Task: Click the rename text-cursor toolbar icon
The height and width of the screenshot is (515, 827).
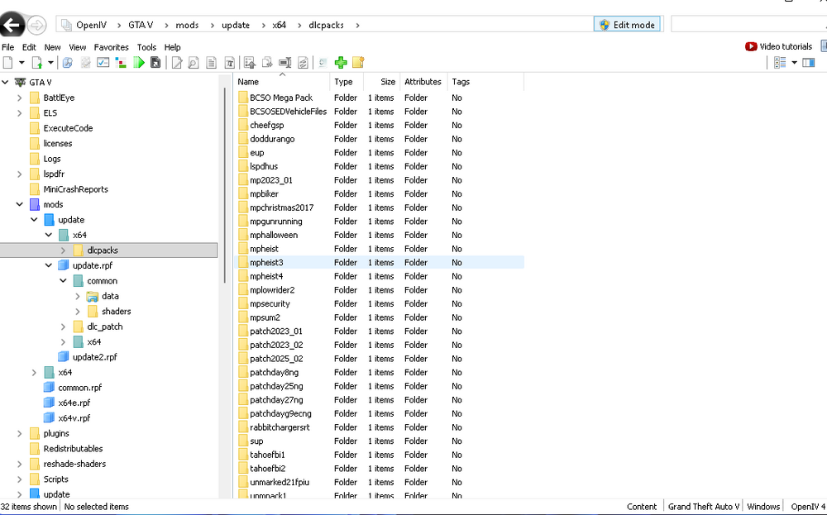Action: (x=284, y=63)
